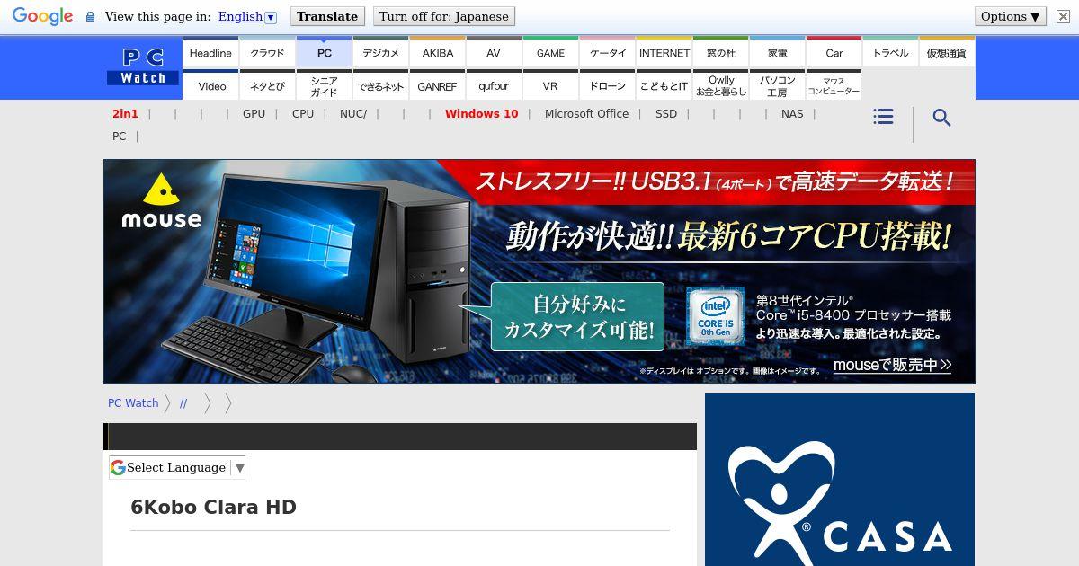The width and height of the screenshot is (1079, 566).
Task: Open the マウスコンピューター tab
Action: [x=834, y=85]
